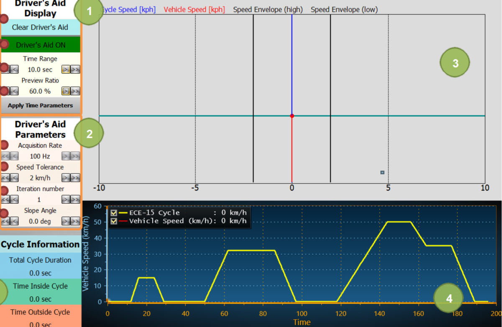
Task: Increase Preview Ratio by one step
Action: (x=66, y=91)
